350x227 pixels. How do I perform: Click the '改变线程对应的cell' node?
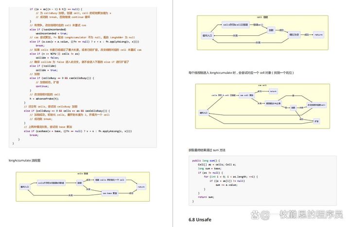(x=316, y=105)
